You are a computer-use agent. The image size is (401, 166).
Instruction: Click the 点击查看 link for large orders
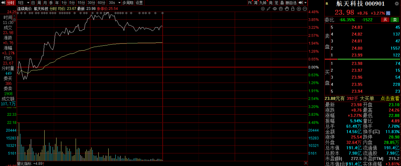(390, 99)
